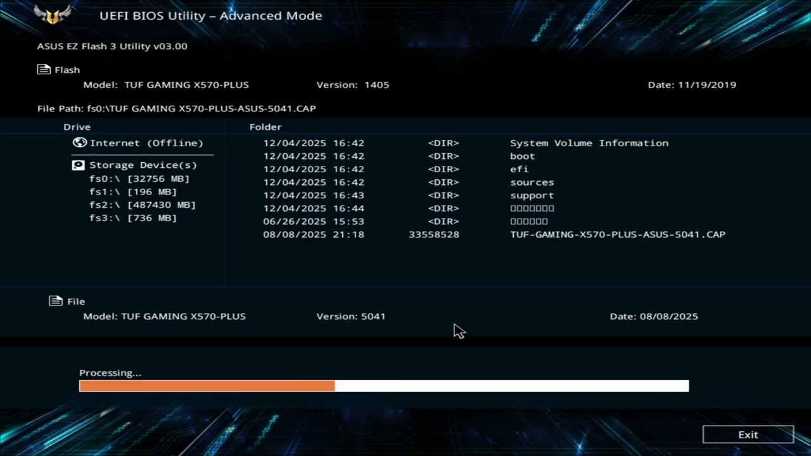This screenshot has height=456, width=811.
Task: Open the sources folder
Action: 532,182
